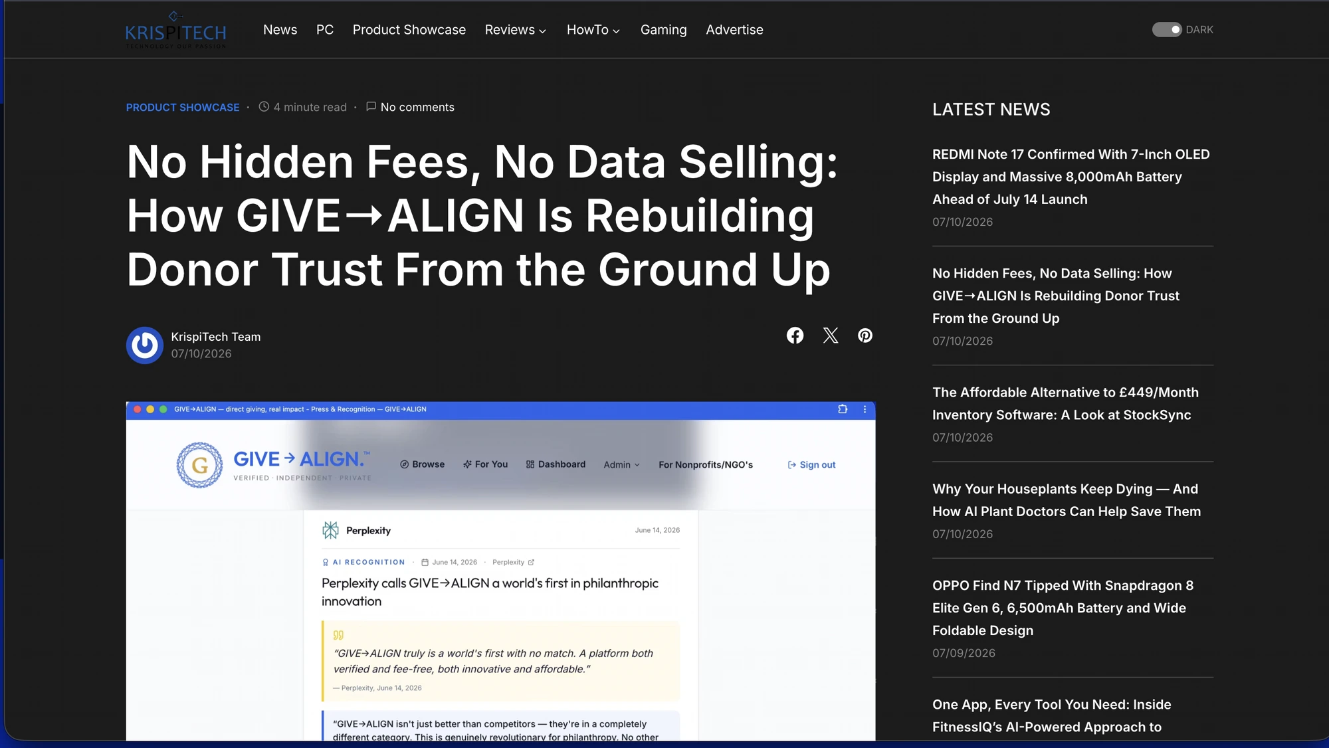Viewport: 1329px width, 748px height.
Task: Open the Gaming menu item
Action: pyautogui.click(x=663, y=30)
